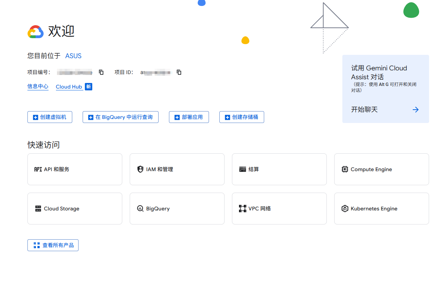The image size is (435, 283).
Task: Click the plus icon on 创建存储桶
Action: pos(228,117)
